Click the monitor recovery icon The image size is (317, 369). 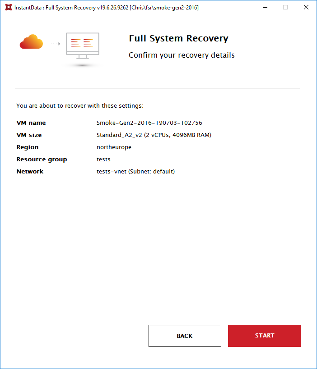tap(83, 46)
